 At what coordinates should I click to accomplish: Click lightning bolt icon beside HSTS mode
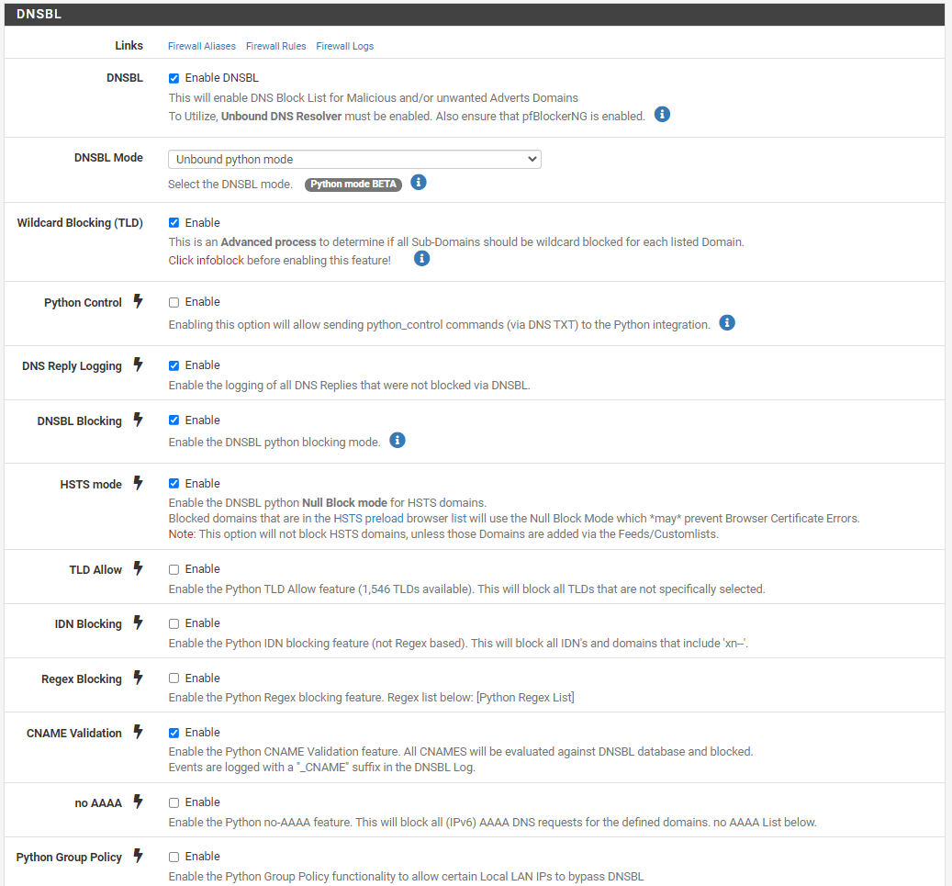pyautogui.click(x=139, y=483)
